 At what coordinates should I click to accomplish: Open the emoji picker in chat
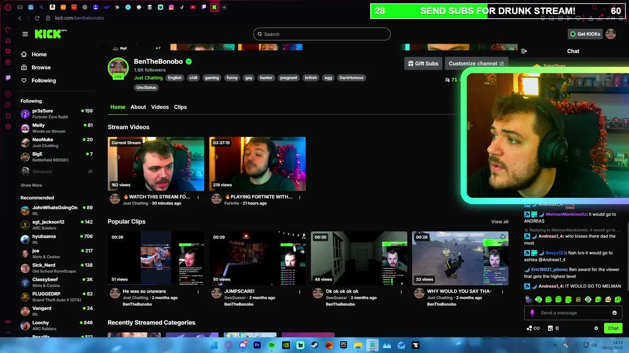coord(614,313)
